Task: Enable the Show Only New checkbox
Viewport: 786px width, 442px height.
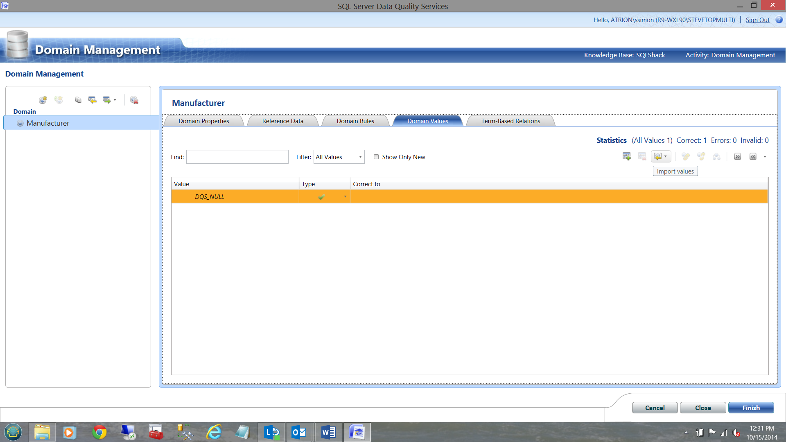Action: click(376, 157)
